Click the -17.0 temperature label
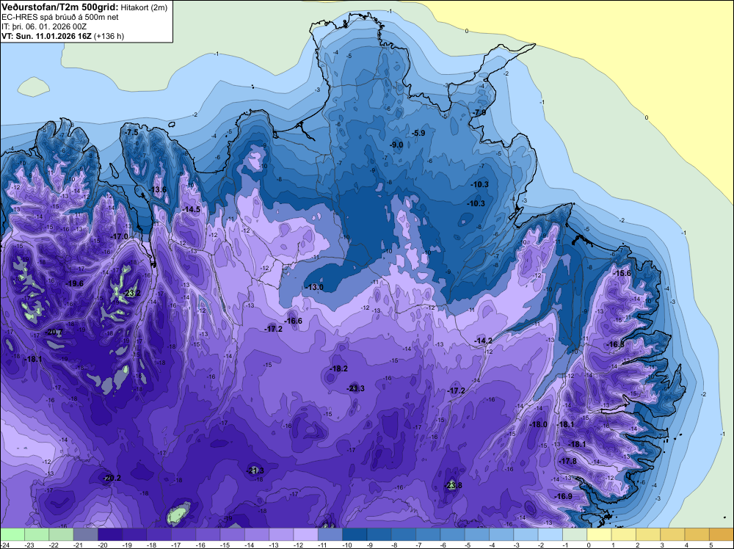The height and width of the screenshot is (549, 734). tap(120, 237)
